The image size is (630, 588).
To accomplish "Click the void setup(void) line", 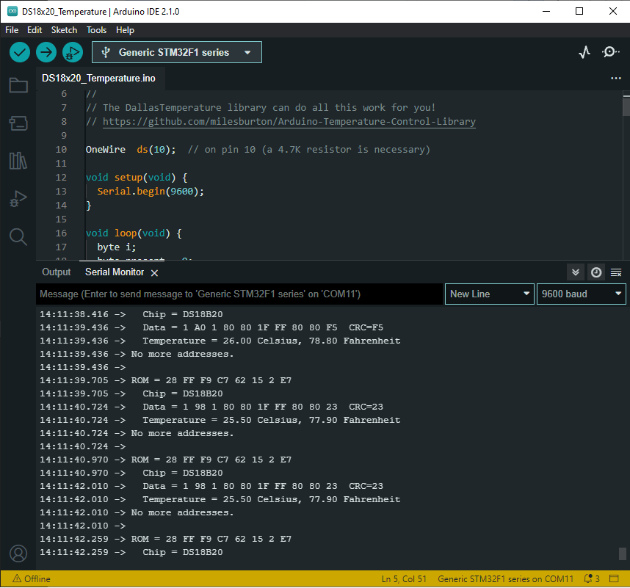I will (137, 178).
